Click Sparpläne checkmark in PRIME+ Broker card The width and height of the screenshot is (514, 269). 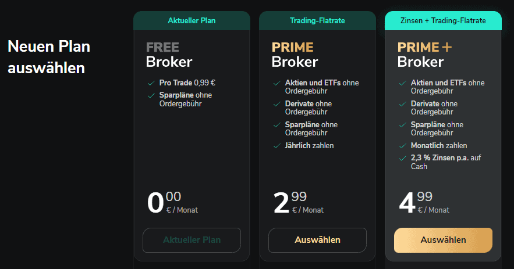click(402, 125)
